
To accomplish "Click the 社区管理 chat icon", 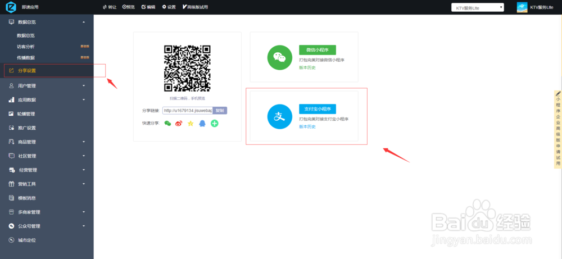I will point(11,156).
